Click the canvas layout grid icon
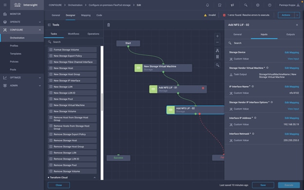 [x=217, y=57]
